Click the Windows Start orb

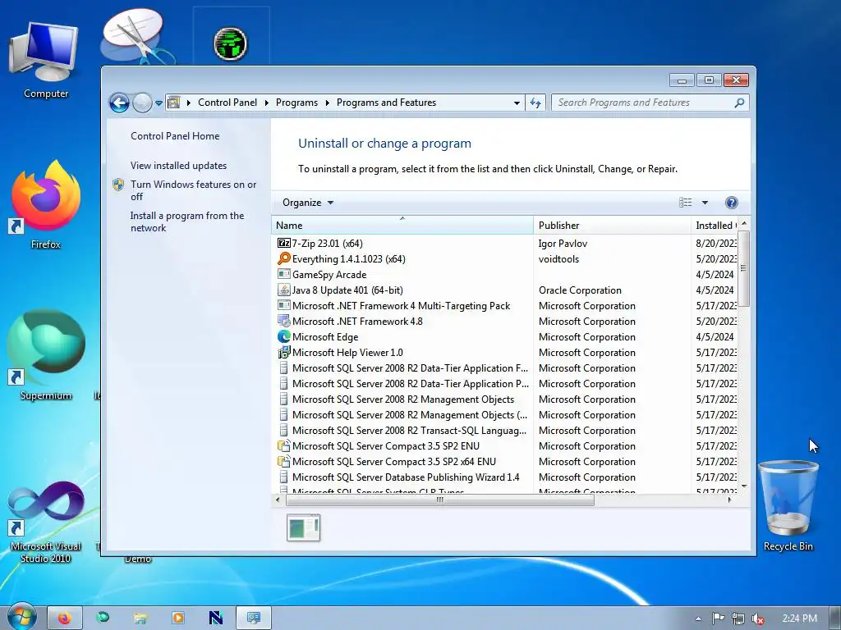click(x=21, y=617)
